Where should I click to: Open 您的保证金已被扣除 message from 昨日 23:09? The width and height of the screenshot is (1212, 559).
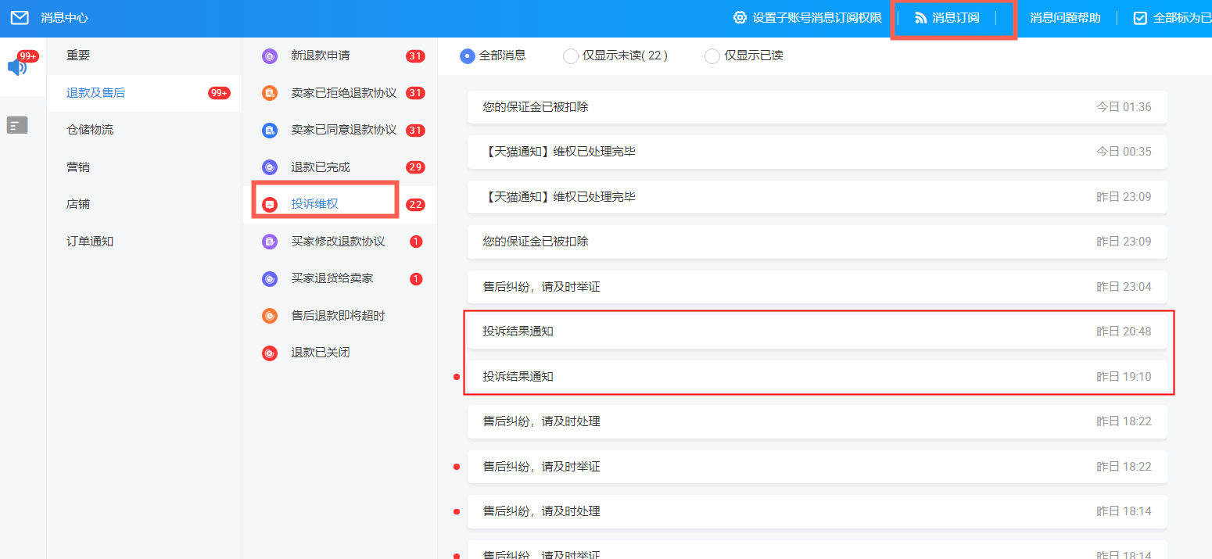click(x=817, y=242)
